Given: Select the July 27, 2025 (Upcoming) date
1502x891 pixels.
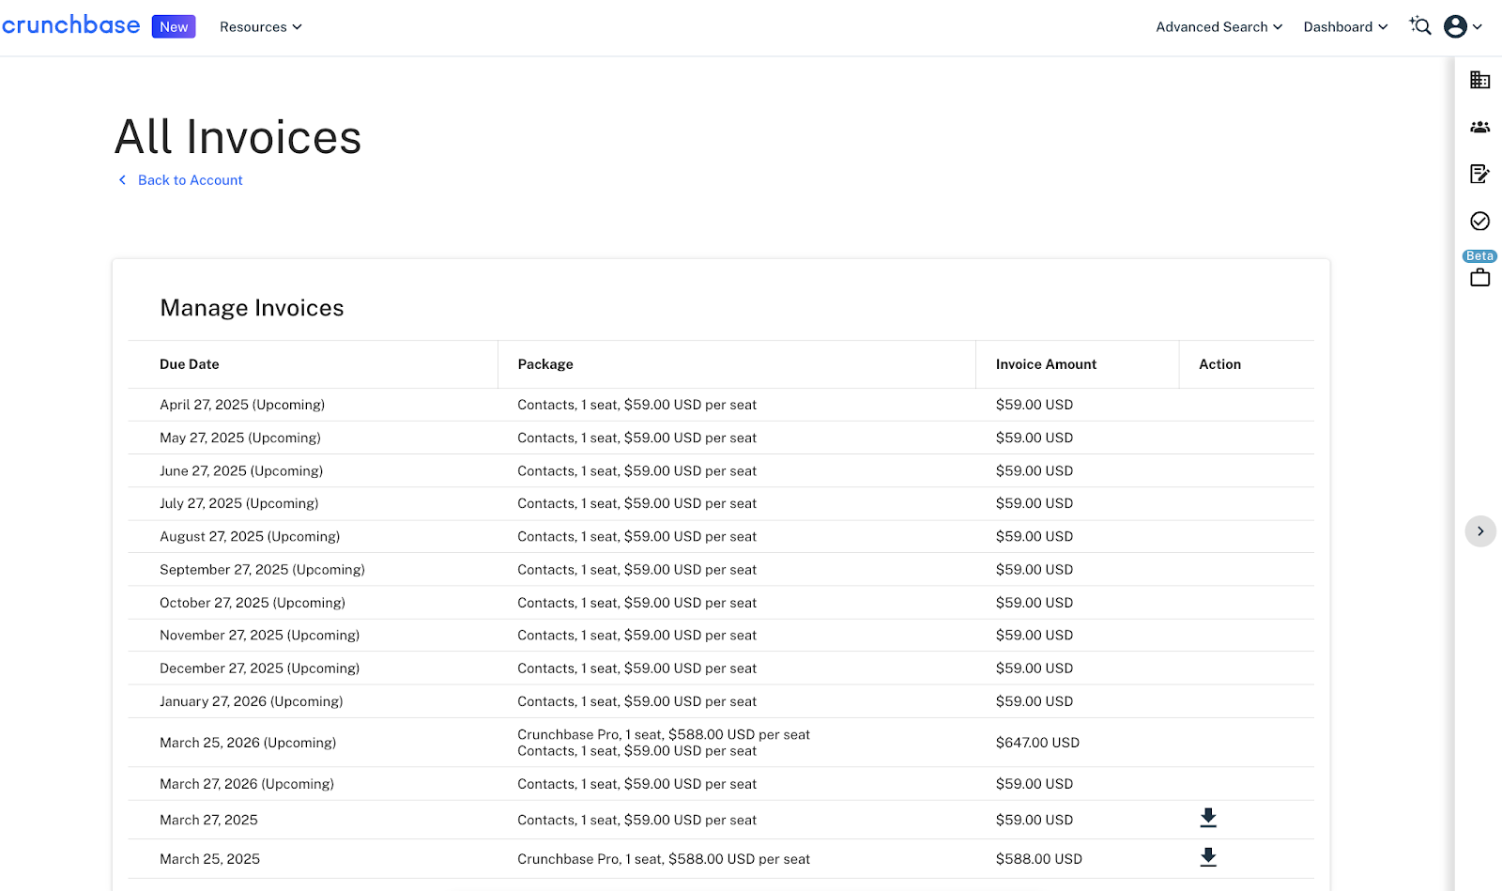Looking at the screenshot, I should point(239,503).
